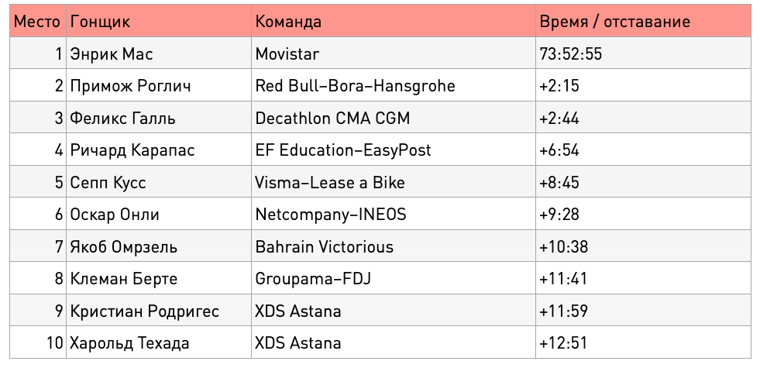Select the rider name Сепп Кусс
The height and width of the screenshot is (368, 760).
tap(108, 182)
